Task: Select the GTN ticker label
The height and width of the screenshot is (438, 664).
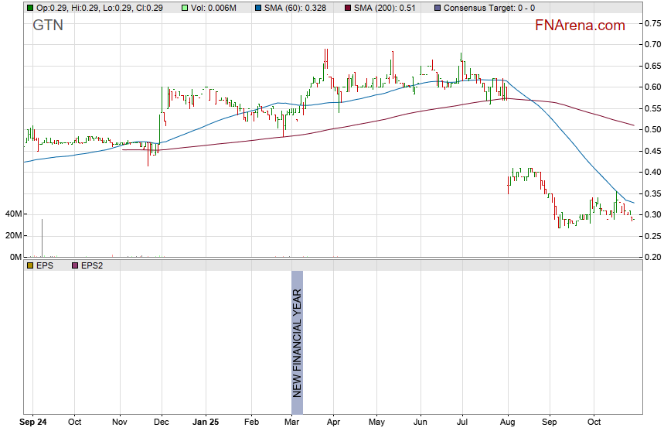Action: pos(48,26)
